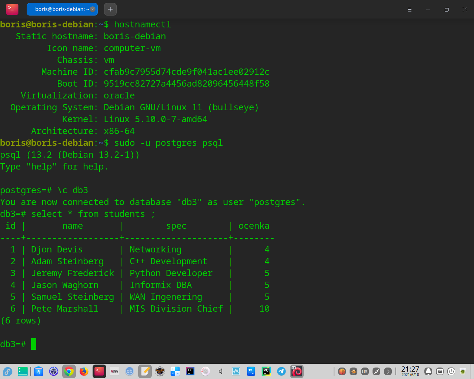Mute sound via the volume icon
The height and width of the screenshot is (379, 474).
pyautogui.click(x=220, y=371)
